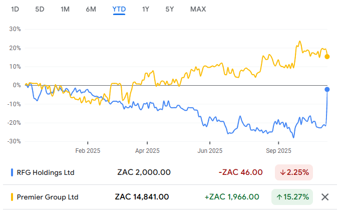The height and width of the screenshot is (212, 347).
Task: Switch chart to 1Y range
Action: point(145,9)
